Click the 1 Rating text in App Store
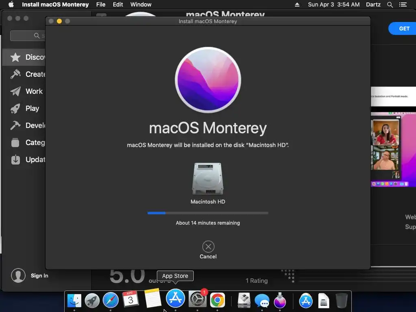This screenshot has width=416, height=312. tap(257, 281)
